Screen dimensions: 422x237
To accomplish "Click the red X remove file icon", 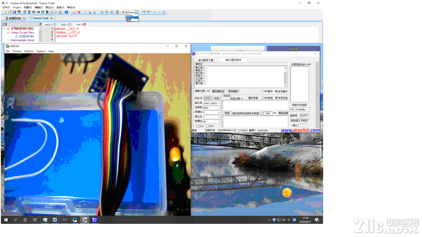I will (79, 12).
